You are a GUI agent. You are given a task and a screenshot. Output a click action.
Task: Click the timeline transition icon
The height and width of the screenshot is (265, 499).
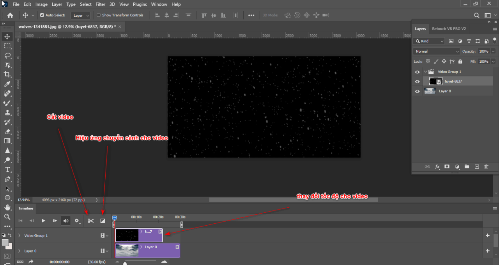(x=103, y=221)
